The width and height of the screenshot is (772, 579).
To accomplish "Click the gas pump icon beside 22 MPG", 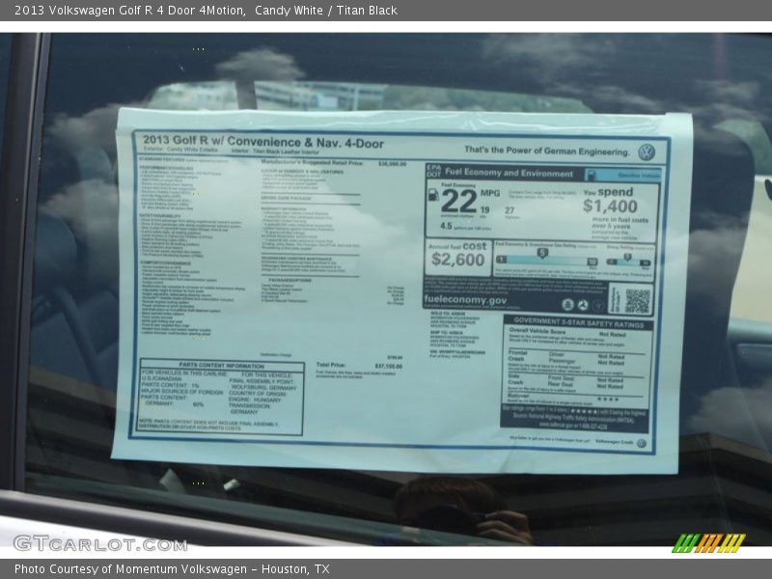I will pos(433,195).
